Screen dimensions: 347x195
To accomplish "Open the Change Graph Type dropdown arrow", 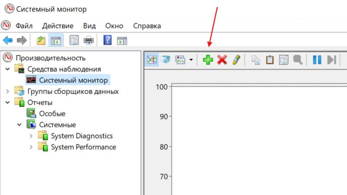I will [191, 60].
